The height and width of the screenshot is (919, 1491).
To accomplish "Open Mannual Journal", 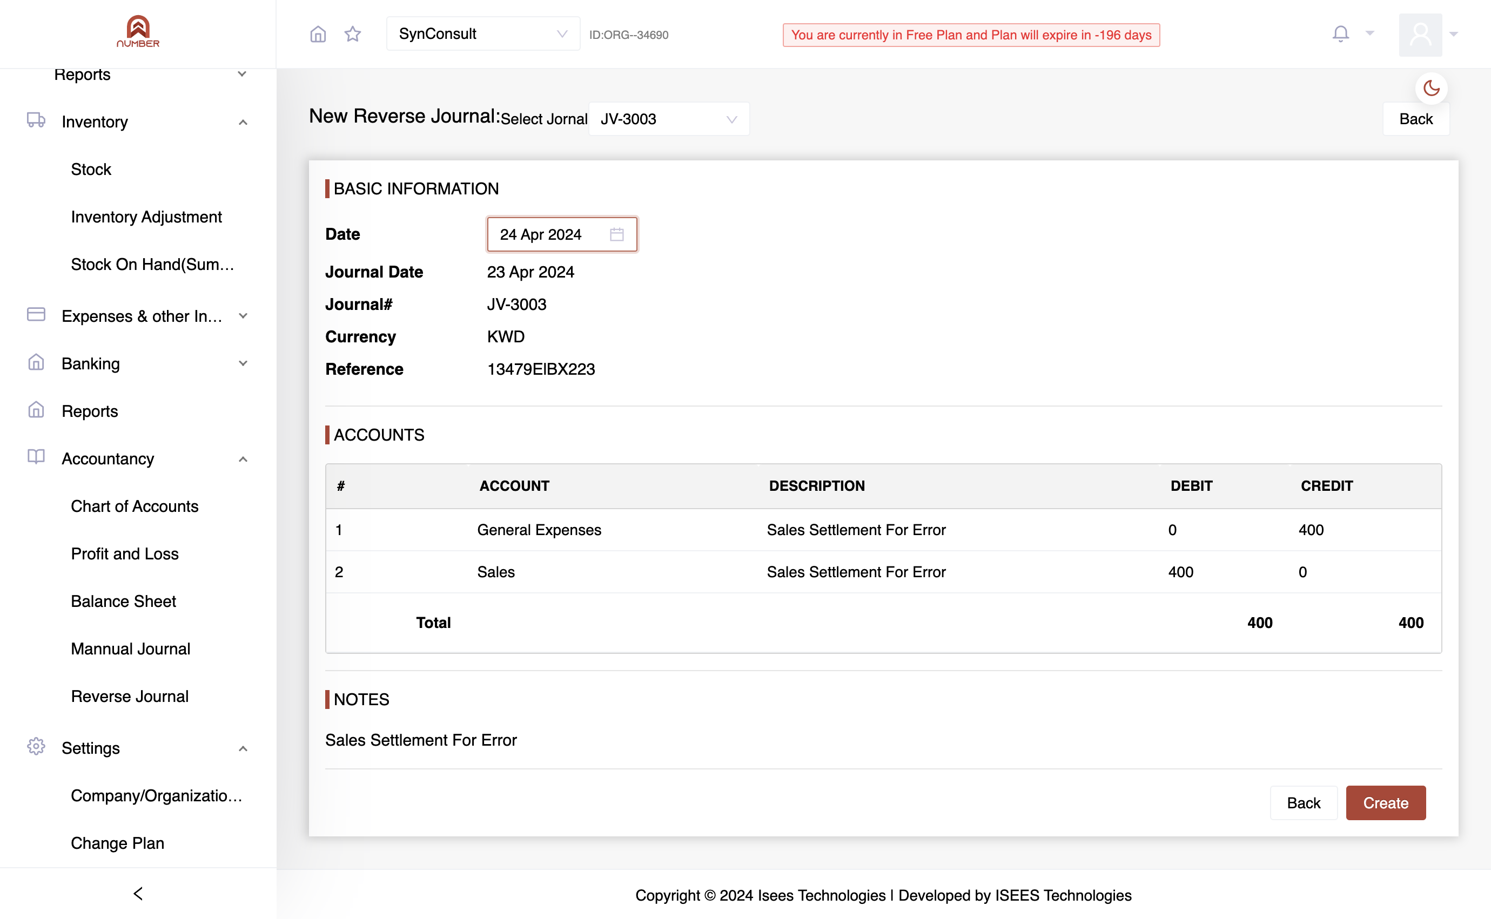I will [x=131, y=648].
